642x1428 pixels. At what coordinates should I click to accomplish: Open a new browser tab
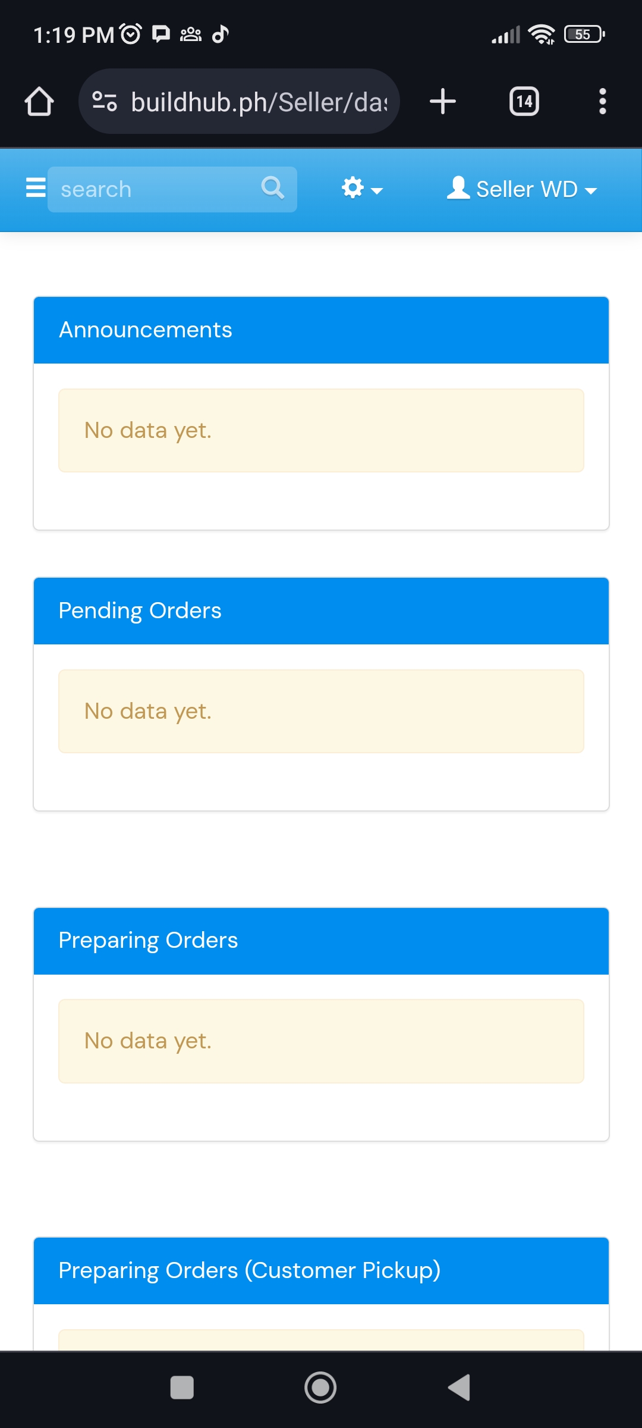443,102
